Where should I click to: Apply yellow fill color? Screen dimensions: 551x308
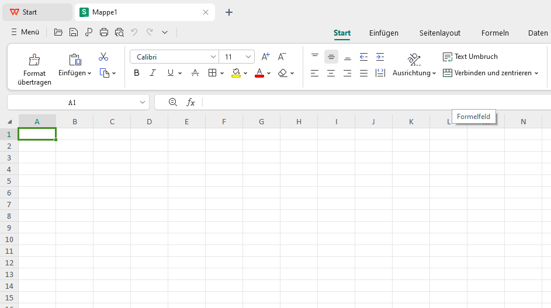pos(236,73)
